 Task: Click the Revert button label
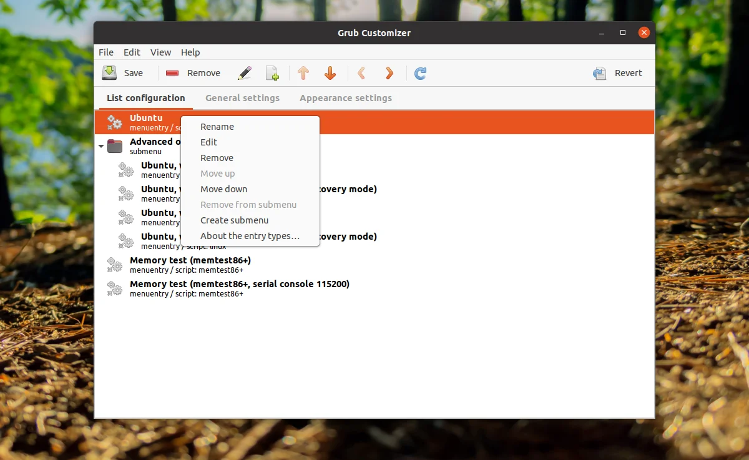coord(629,73)
